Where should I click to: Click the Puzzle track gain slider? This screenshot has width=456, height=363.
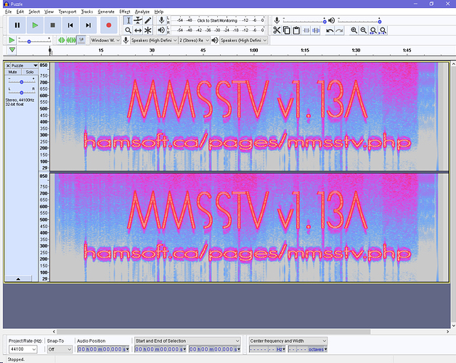coord(22,82)
